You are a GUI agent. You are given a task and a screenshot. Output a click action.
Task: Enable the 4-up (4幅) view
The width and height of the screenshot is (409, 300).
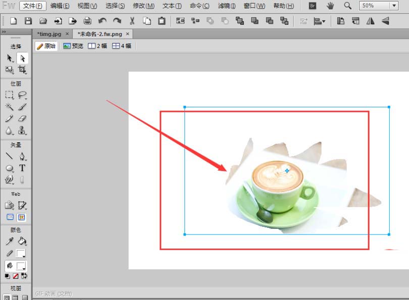click(x=122, y=46)
